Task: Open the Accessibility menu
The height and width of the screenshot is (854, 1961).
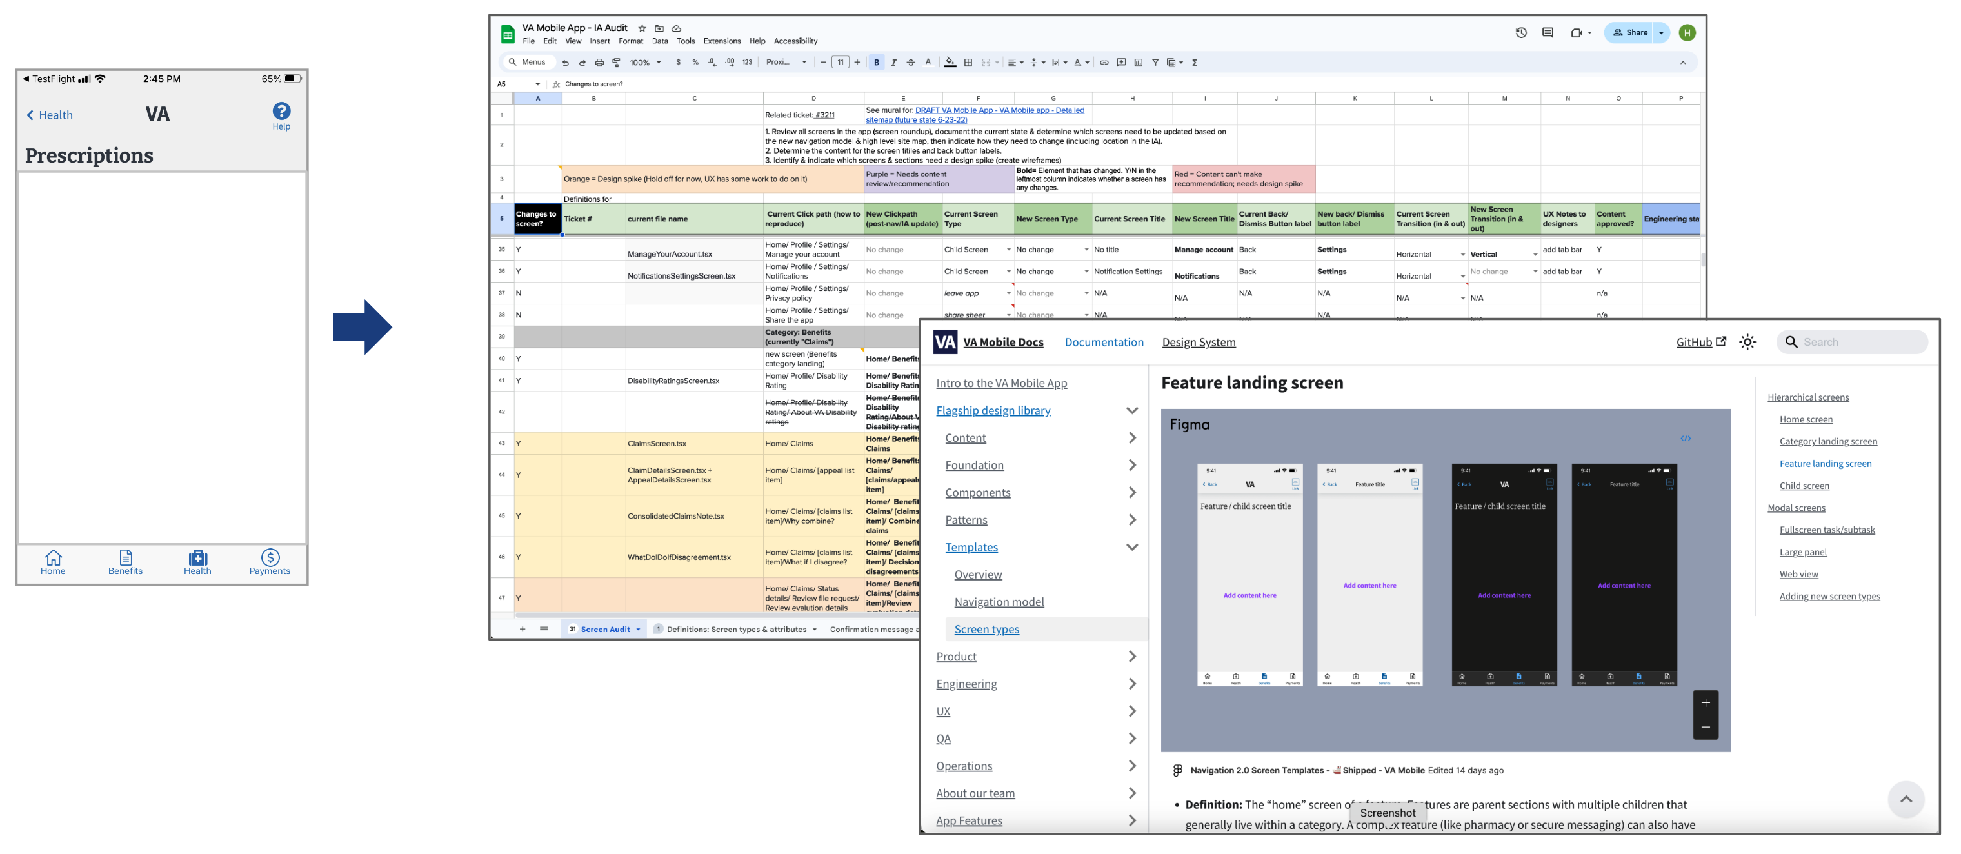Action: tap(795, 41)
